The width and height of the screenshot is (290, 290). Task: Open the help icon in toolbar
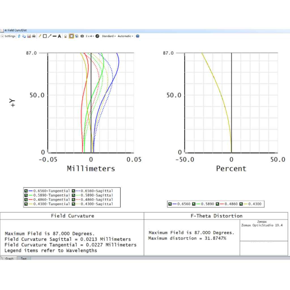tap(138, 36)
